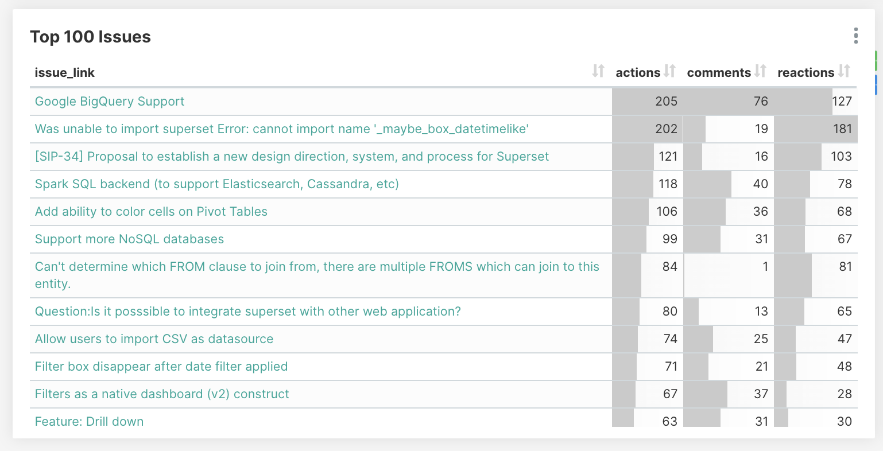Open the multiple FROMS join clause issue
Image resolution: width=883 pixels, height=451 pixels.
pyautogui.click(x=317, y=267)
